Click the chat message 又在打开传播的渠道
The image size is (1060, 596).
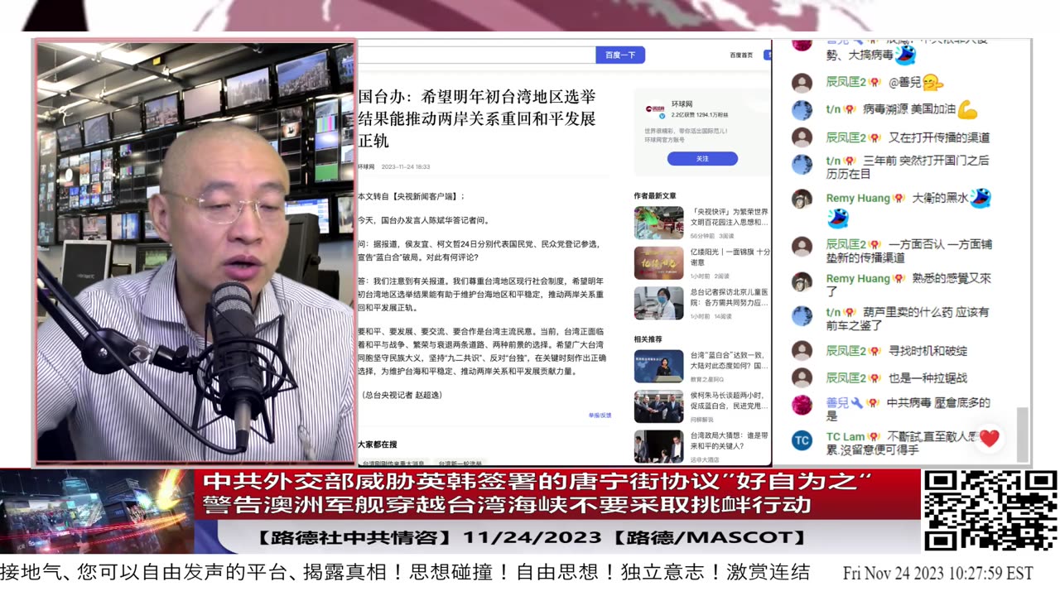click(x=939, y=137)
